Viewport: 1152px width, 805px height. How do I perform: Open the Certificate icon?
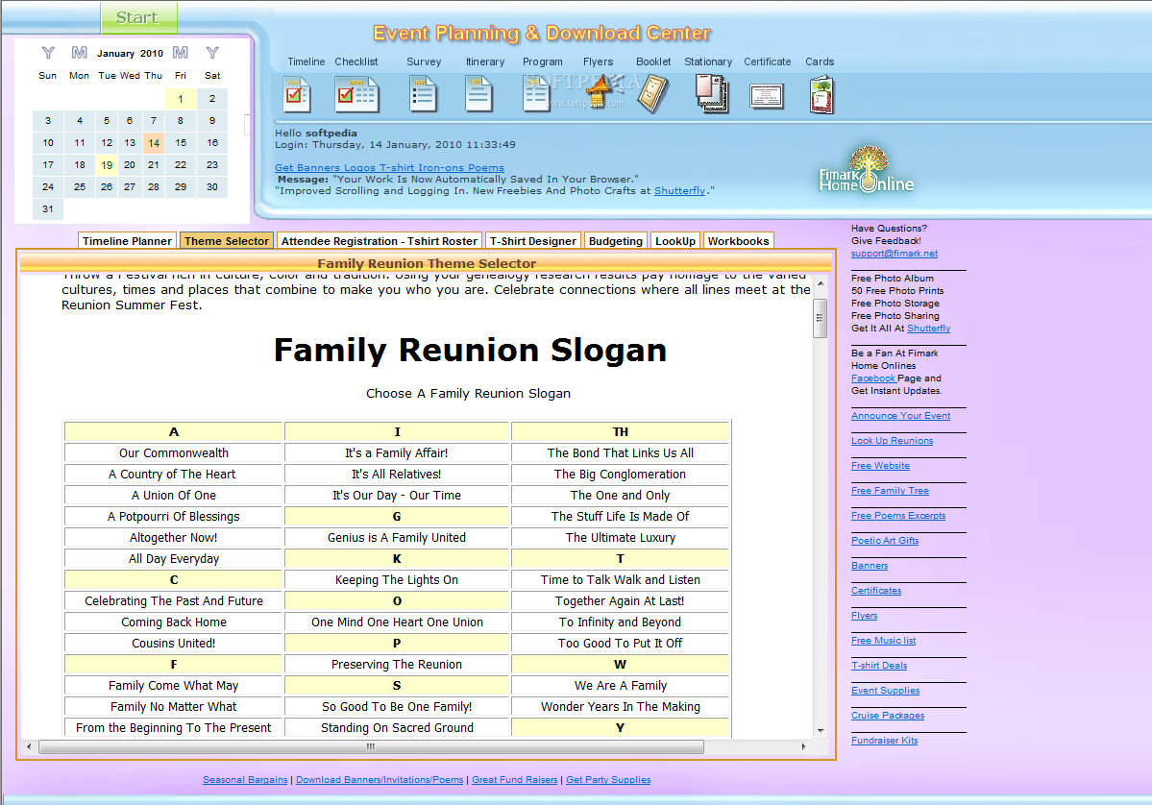click(x=767, y=96)
